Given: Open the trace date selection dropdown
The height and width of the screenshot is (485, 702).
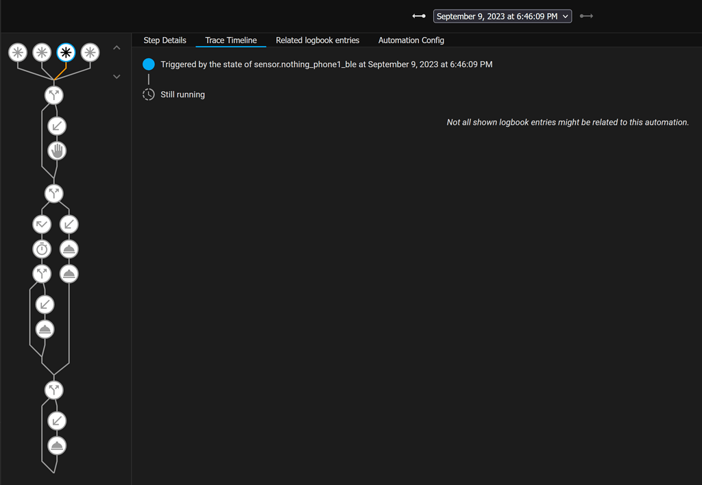Looking at the screenshot, I should (x=503, y=16).
